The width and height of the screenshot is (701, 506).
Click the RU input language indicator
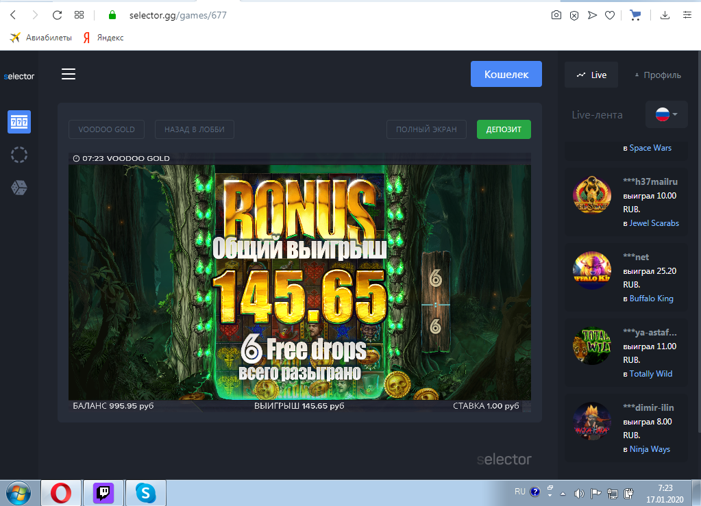(x=519, y=491)
